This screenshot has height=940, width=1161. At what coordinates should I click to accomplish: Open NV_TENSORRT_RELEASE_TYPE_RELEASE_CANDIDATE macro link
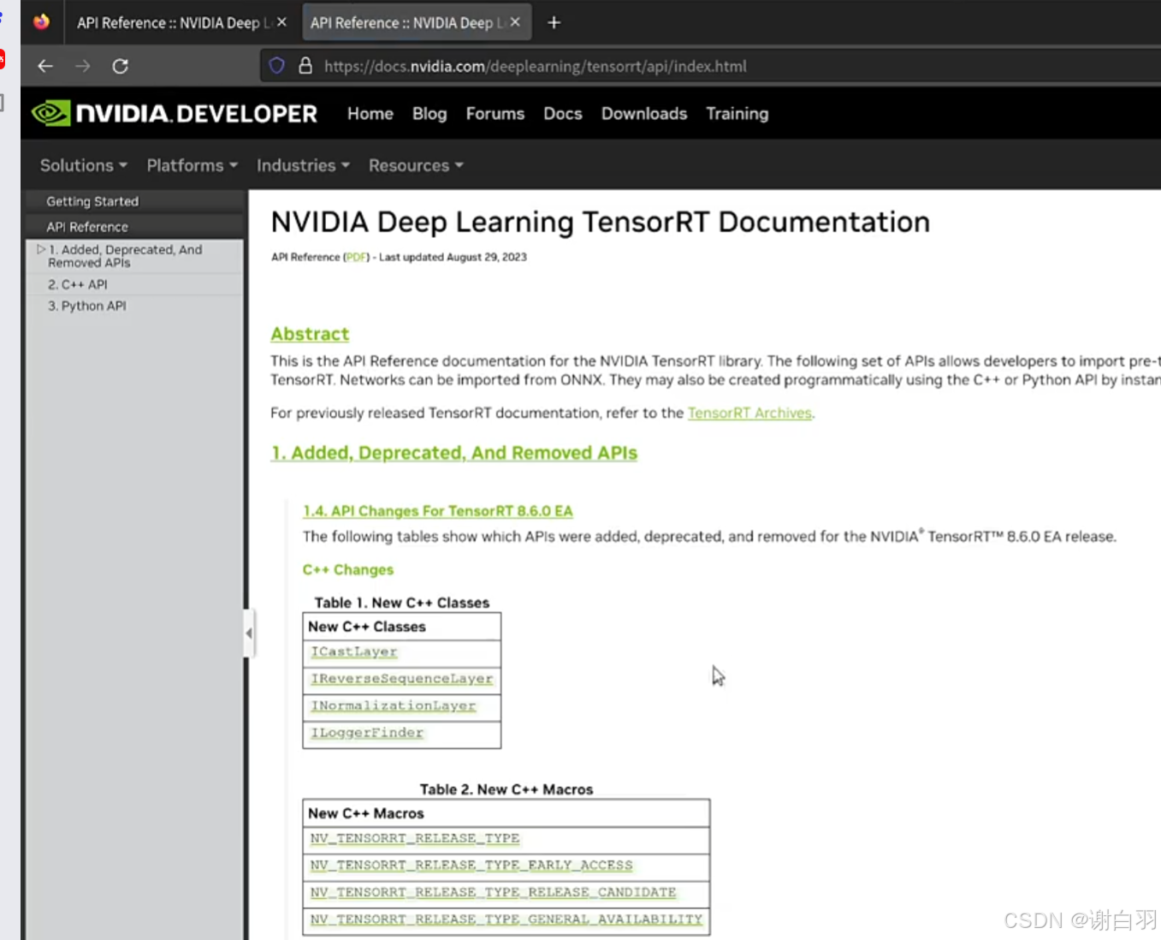493,892
